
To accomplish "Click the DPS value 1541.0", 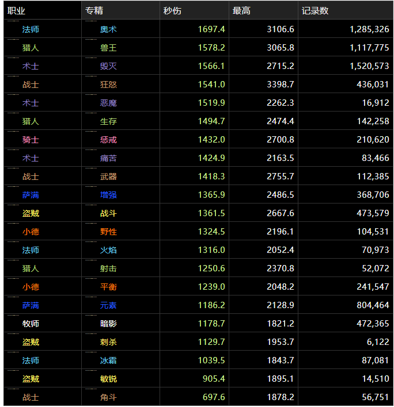I will point(211,85).
